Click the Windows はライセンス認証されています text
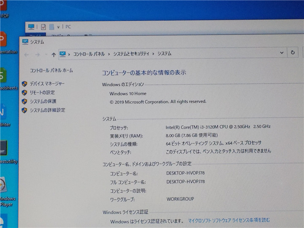 pos(147,221)
